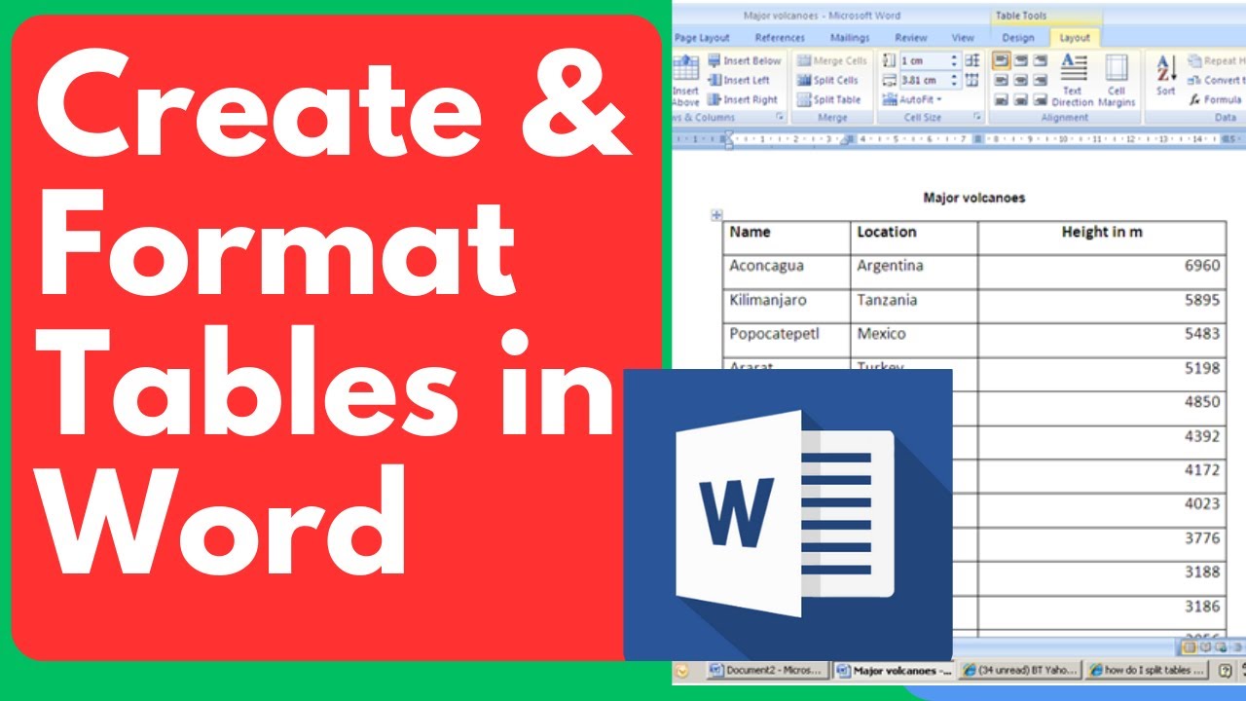Image resolution: width=1246 pixels, height=701 pixels.
Task: Click the 5895 height value
Action: pos(1202,300)
